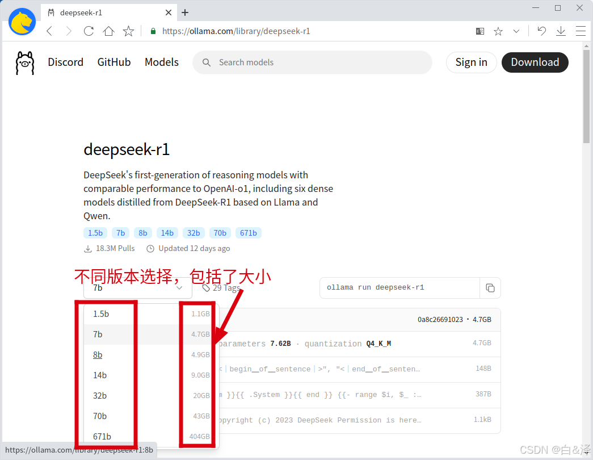
Task: Click the 14b size tag badge
Action: pyautogui.click(x=167, y=233)
